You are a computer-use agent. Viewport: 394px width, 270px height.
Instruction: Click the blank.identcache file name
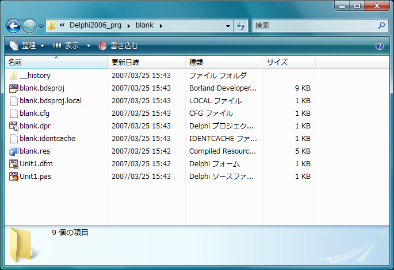(48, 139)
